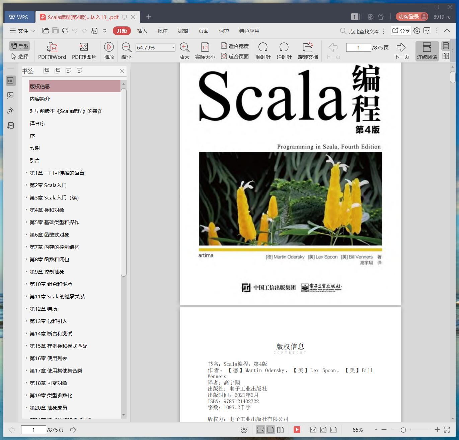Image resolution: width=459 pixels, height=440 pixels.
Task: Expand 第10章 组合和继承
Action: pos(26,284)
